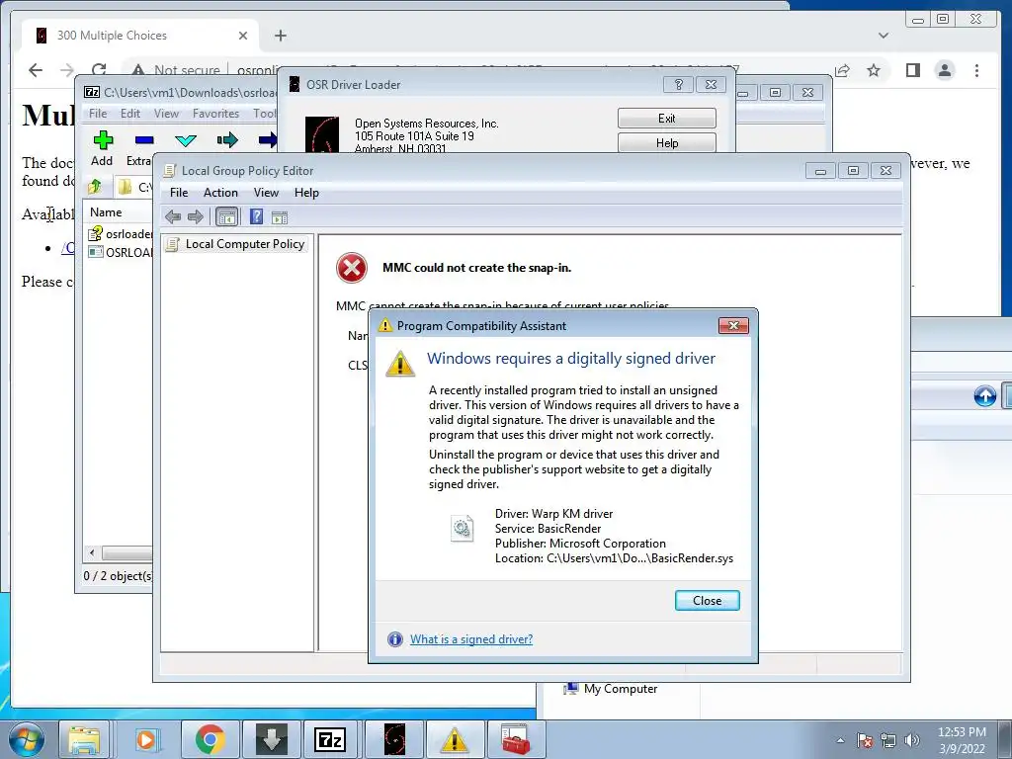Screen dimensions: 1012x759
Task: Open Favorites menu in 7-Zip window
Action: 215,113
